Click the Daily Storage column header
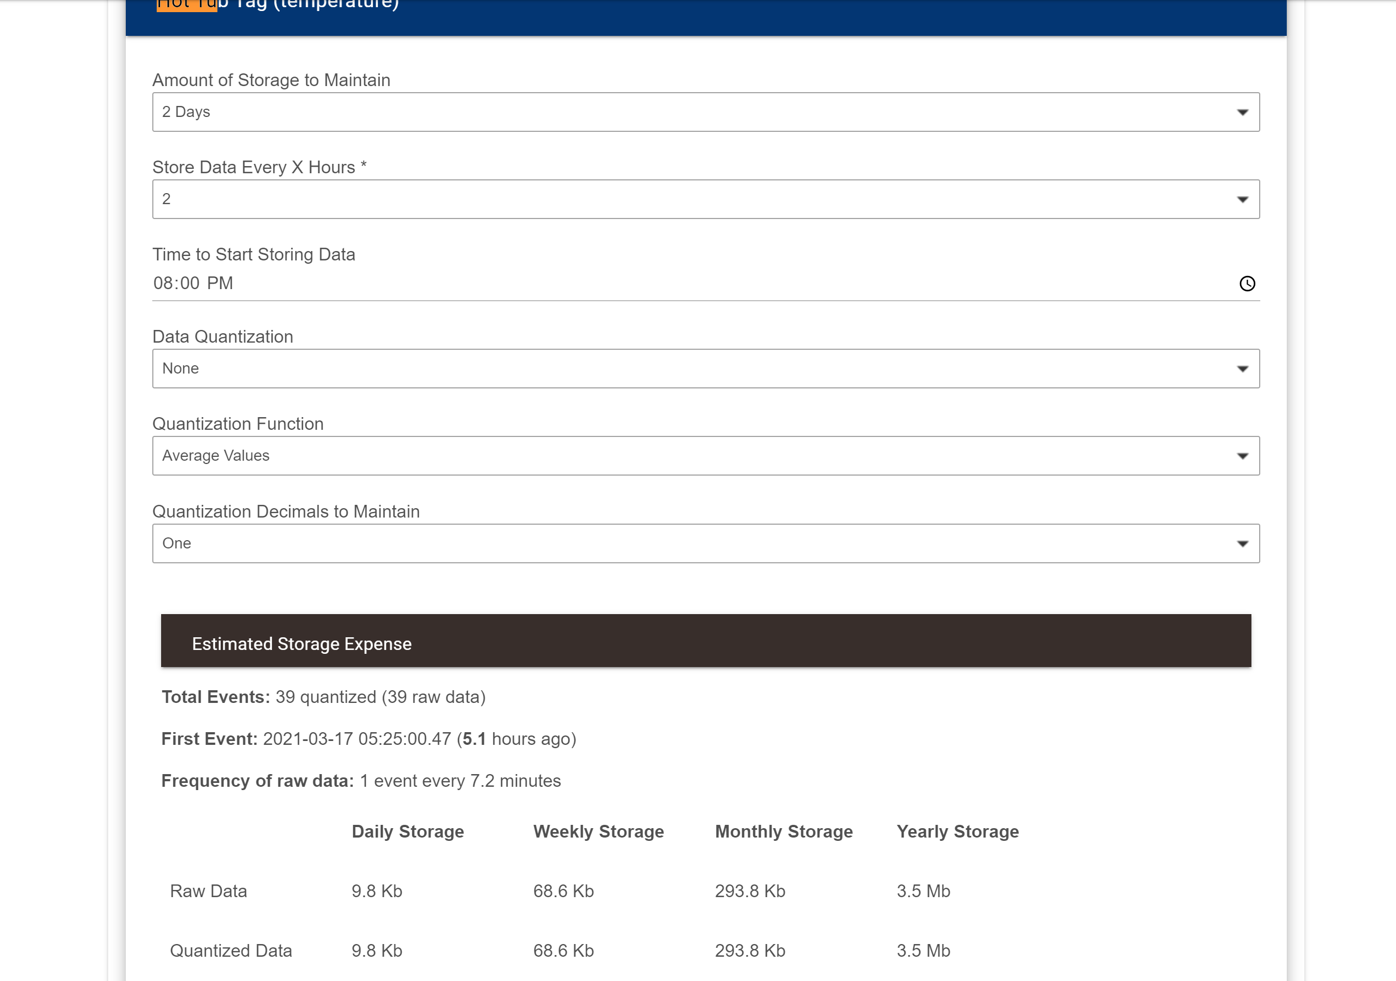 tap(407, 831)
